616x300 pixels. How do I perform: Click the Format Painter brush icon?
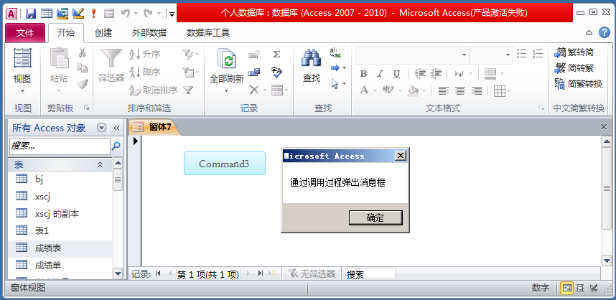(83, 84)
